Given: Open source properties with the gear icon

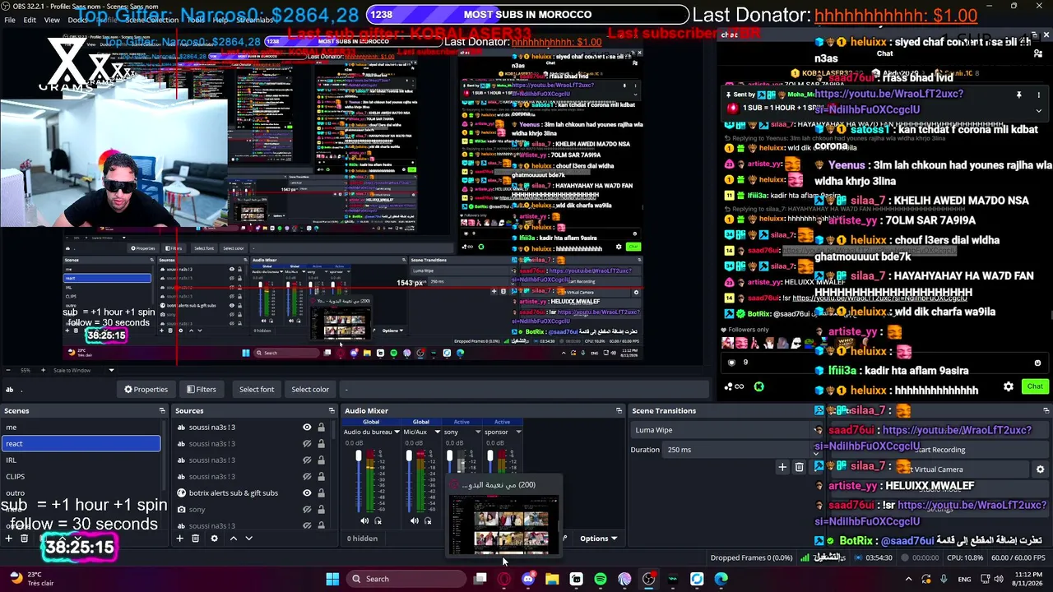Looking at the screenshot, I should pyautogui.click(x=214, y=539).
